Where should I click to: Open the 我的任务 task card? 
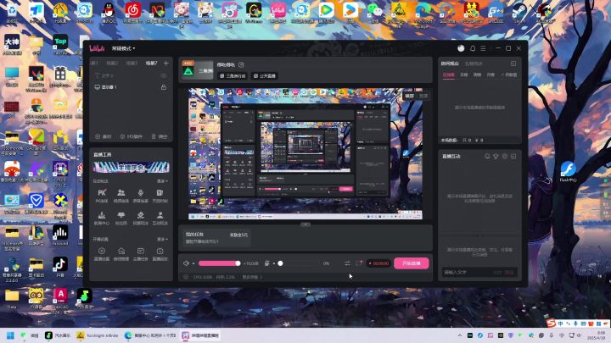point(216,238)
